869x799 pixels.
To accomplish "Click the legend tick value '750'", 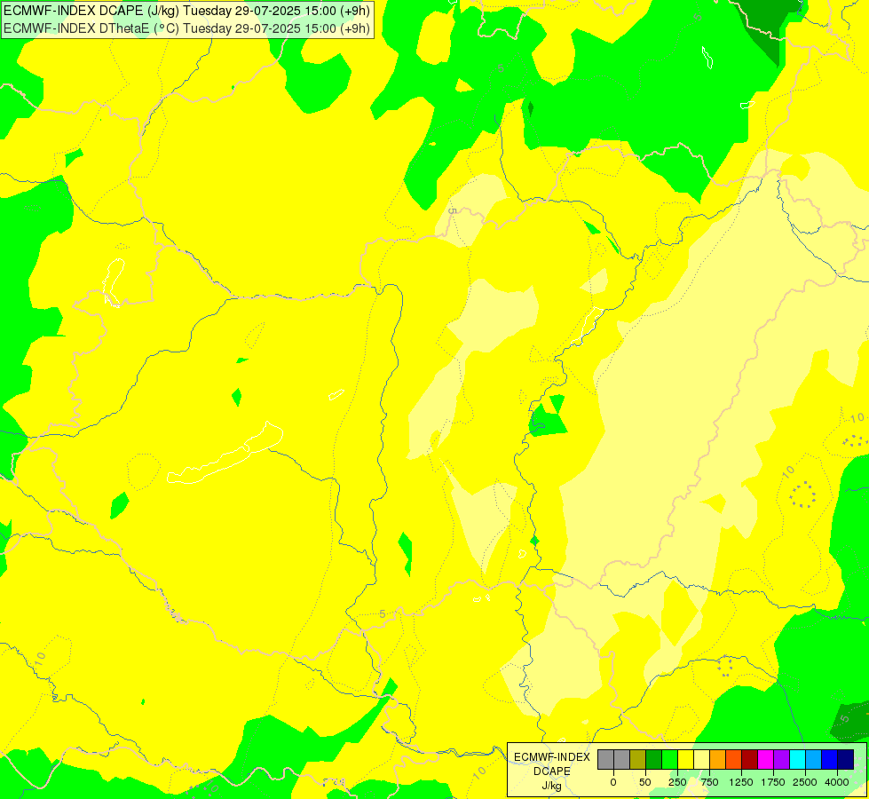I will pyautogui.click(x=709, y=782).
